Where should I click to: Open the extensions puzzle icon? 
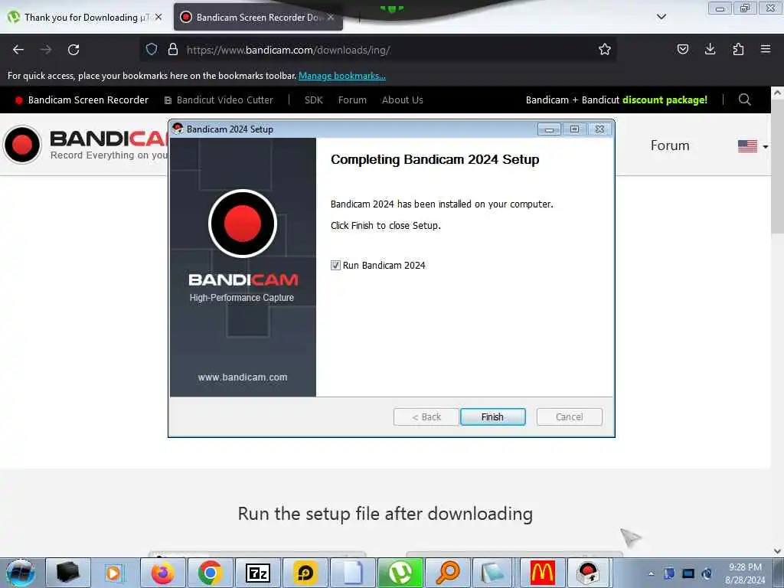point(738,50)
